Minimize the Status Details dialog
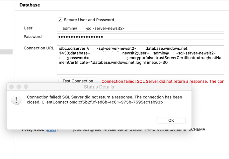229x159 pixels. (x=19, y=87)
